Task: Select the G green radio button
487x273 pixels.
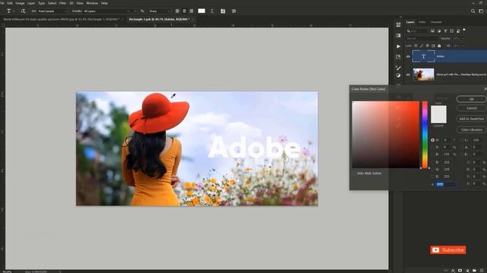Action: [x=432, y=169]
